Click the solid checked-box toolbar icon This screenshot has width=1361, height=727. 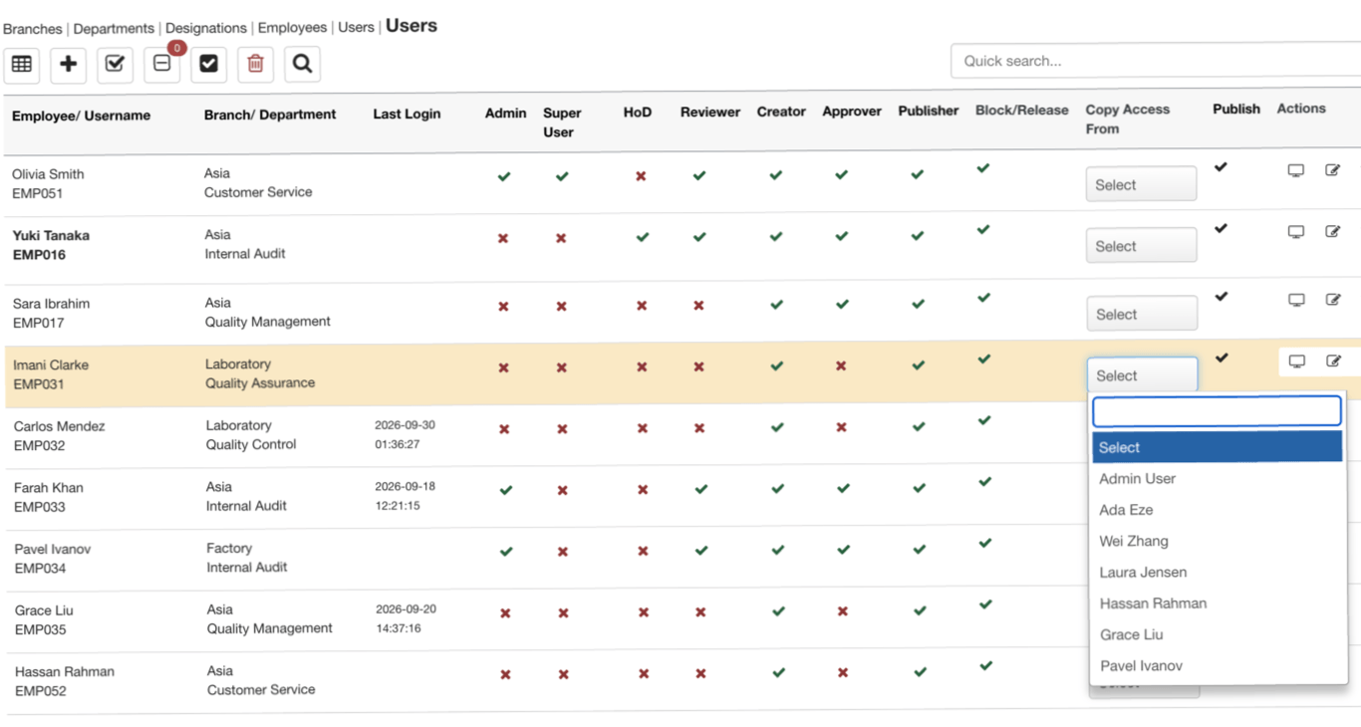pos(209,65)
